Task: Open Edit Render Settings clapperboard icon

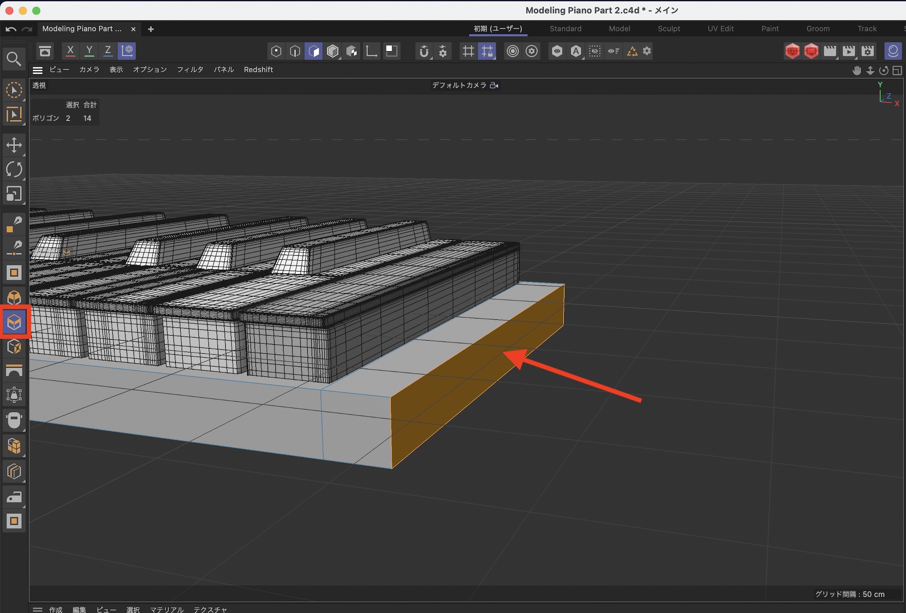Action: 867,51
